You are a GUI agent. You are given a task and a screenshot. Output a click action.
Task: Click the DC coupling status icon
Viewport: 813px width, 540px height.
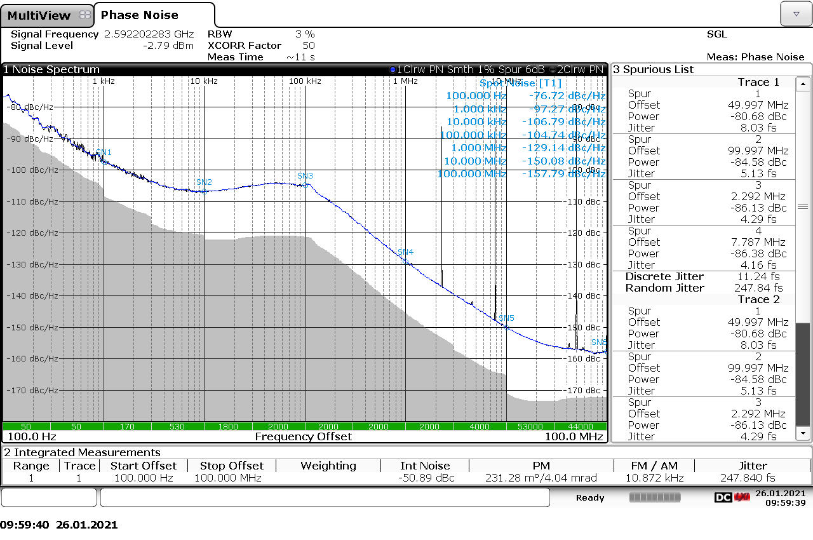[723, 497]
